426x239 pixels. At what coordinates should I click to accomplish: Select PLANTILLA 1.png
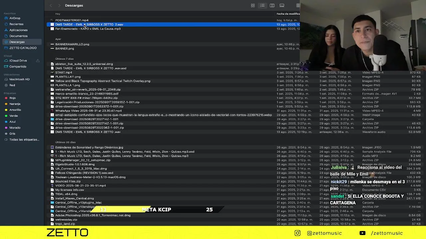(x=68, y=85)
